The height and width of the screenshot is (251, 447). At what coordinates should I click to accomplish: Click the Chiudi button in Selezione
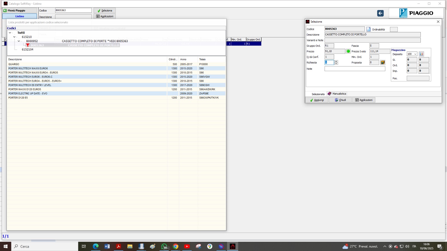(340, 100)
